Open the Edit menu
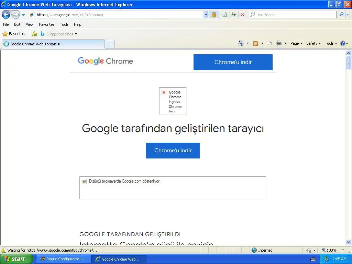This screenshot has height=264, width=352. pos(17,24)
